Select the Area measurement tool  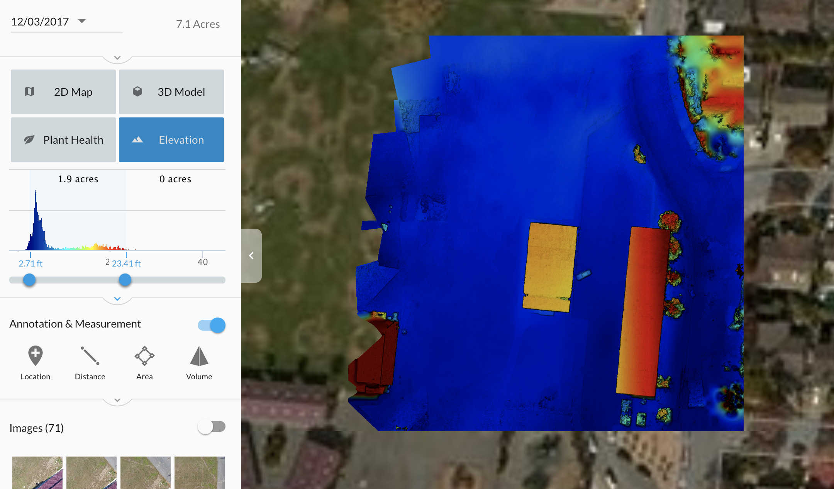[x=144, y=356]
